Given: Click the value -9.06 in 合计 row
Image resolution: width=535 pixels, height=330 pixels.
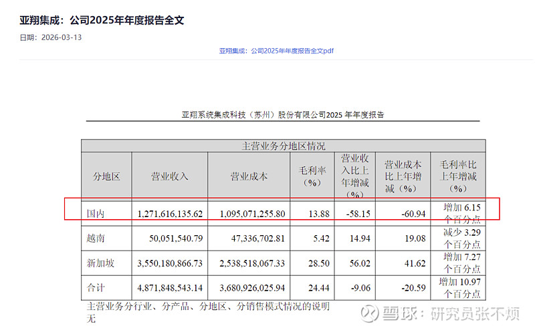Looking at the screenshot, I should coord(360,288).
